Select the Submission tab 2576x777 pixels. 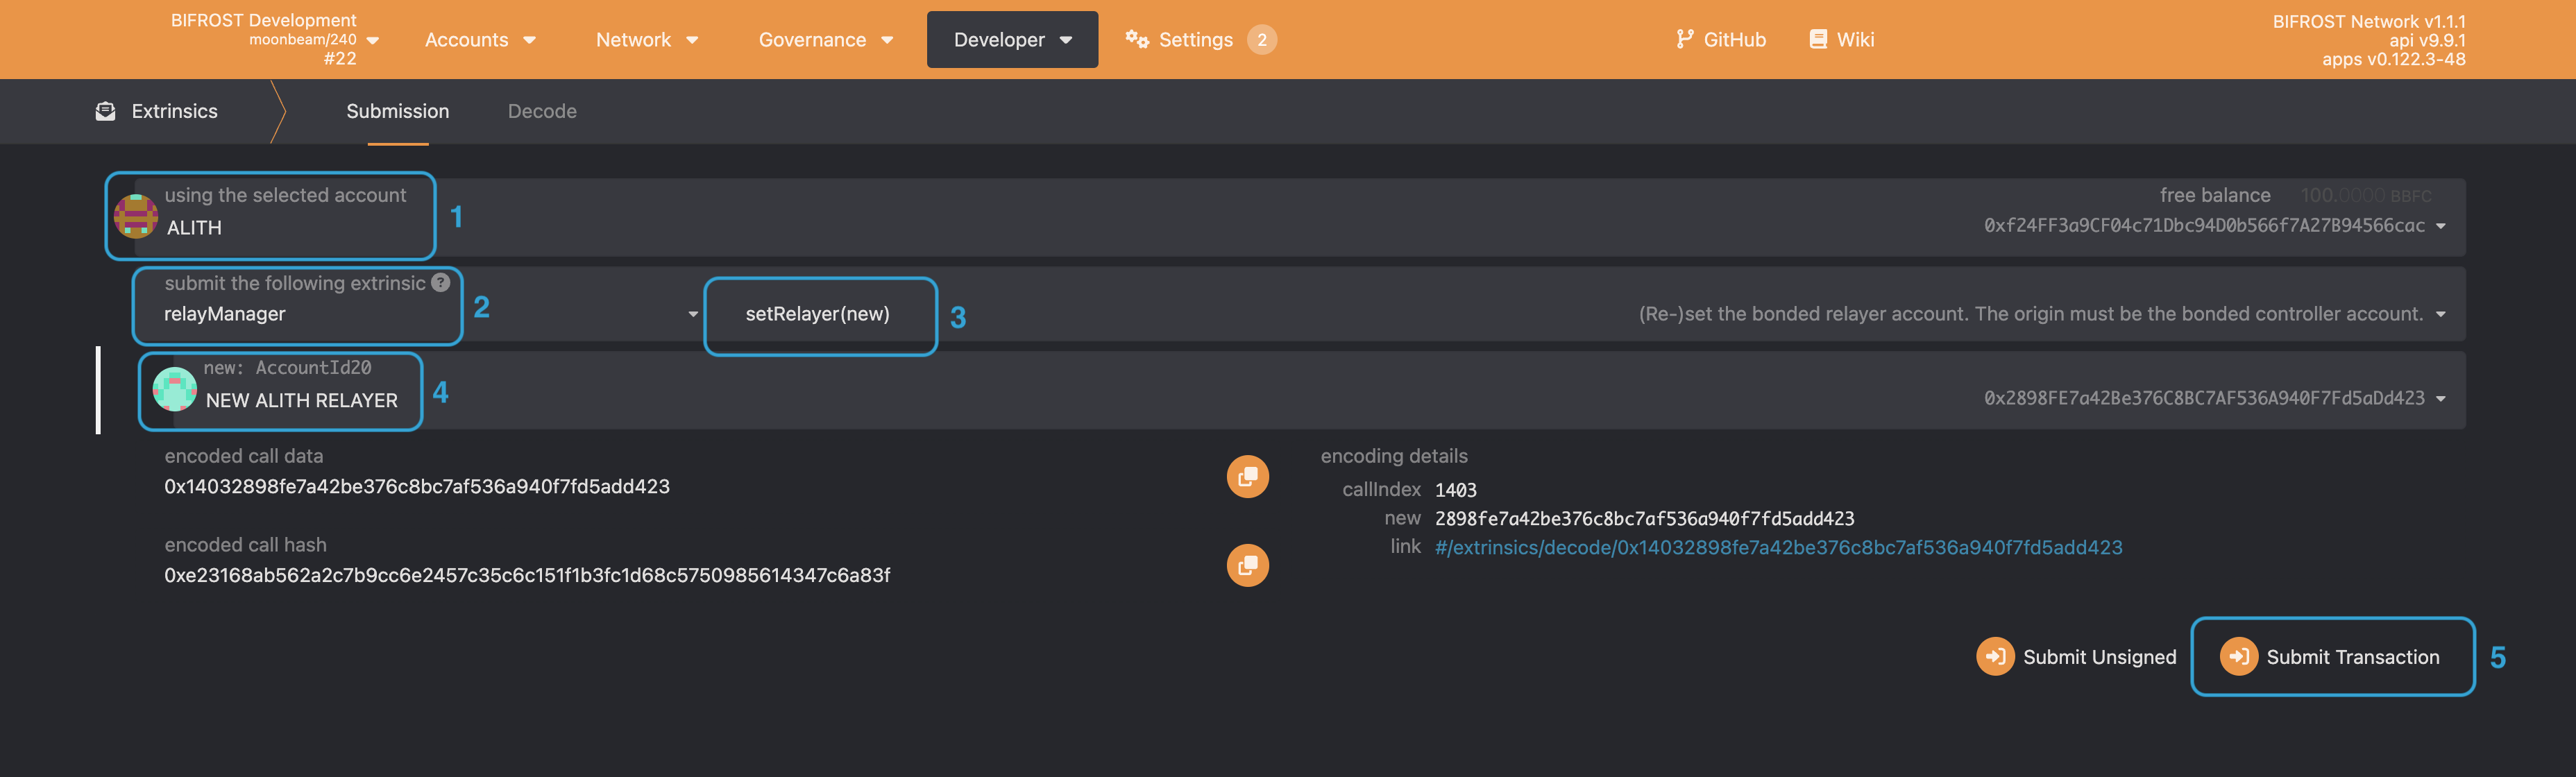click(x=397, y=111)
